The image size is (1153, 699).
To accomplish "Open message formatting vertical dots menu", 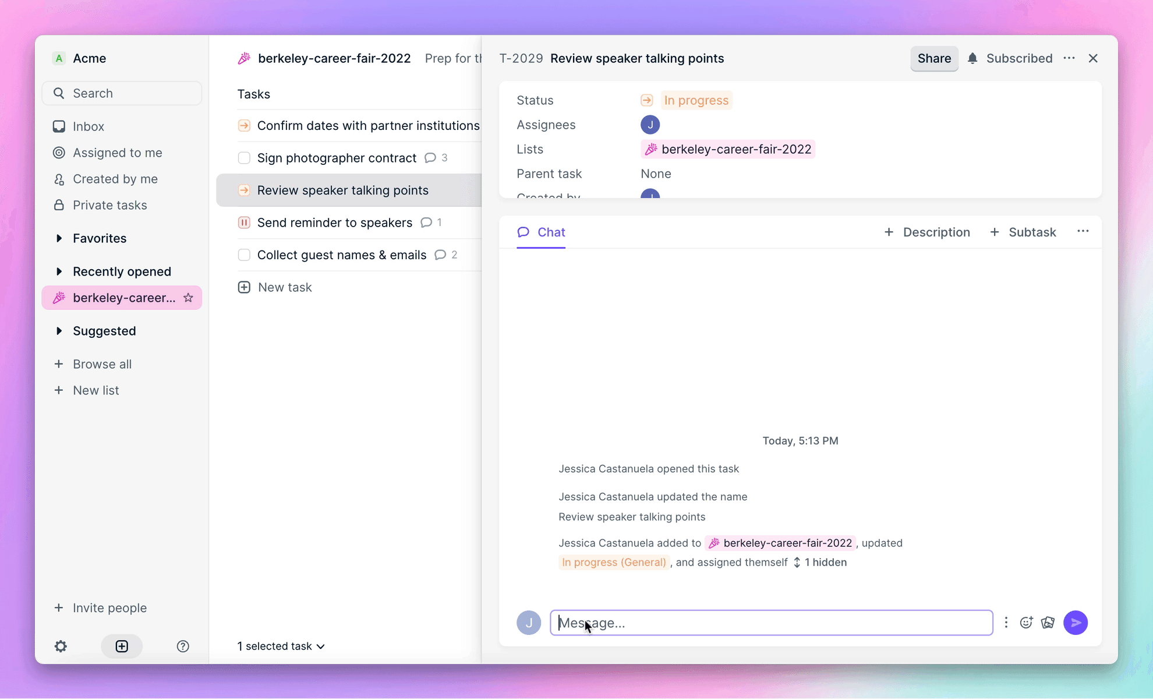I will click(x=1006, y=623).
